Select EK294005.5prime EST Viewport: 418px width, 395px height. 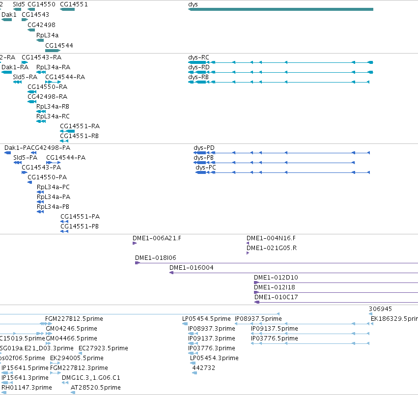click(55, 364)
